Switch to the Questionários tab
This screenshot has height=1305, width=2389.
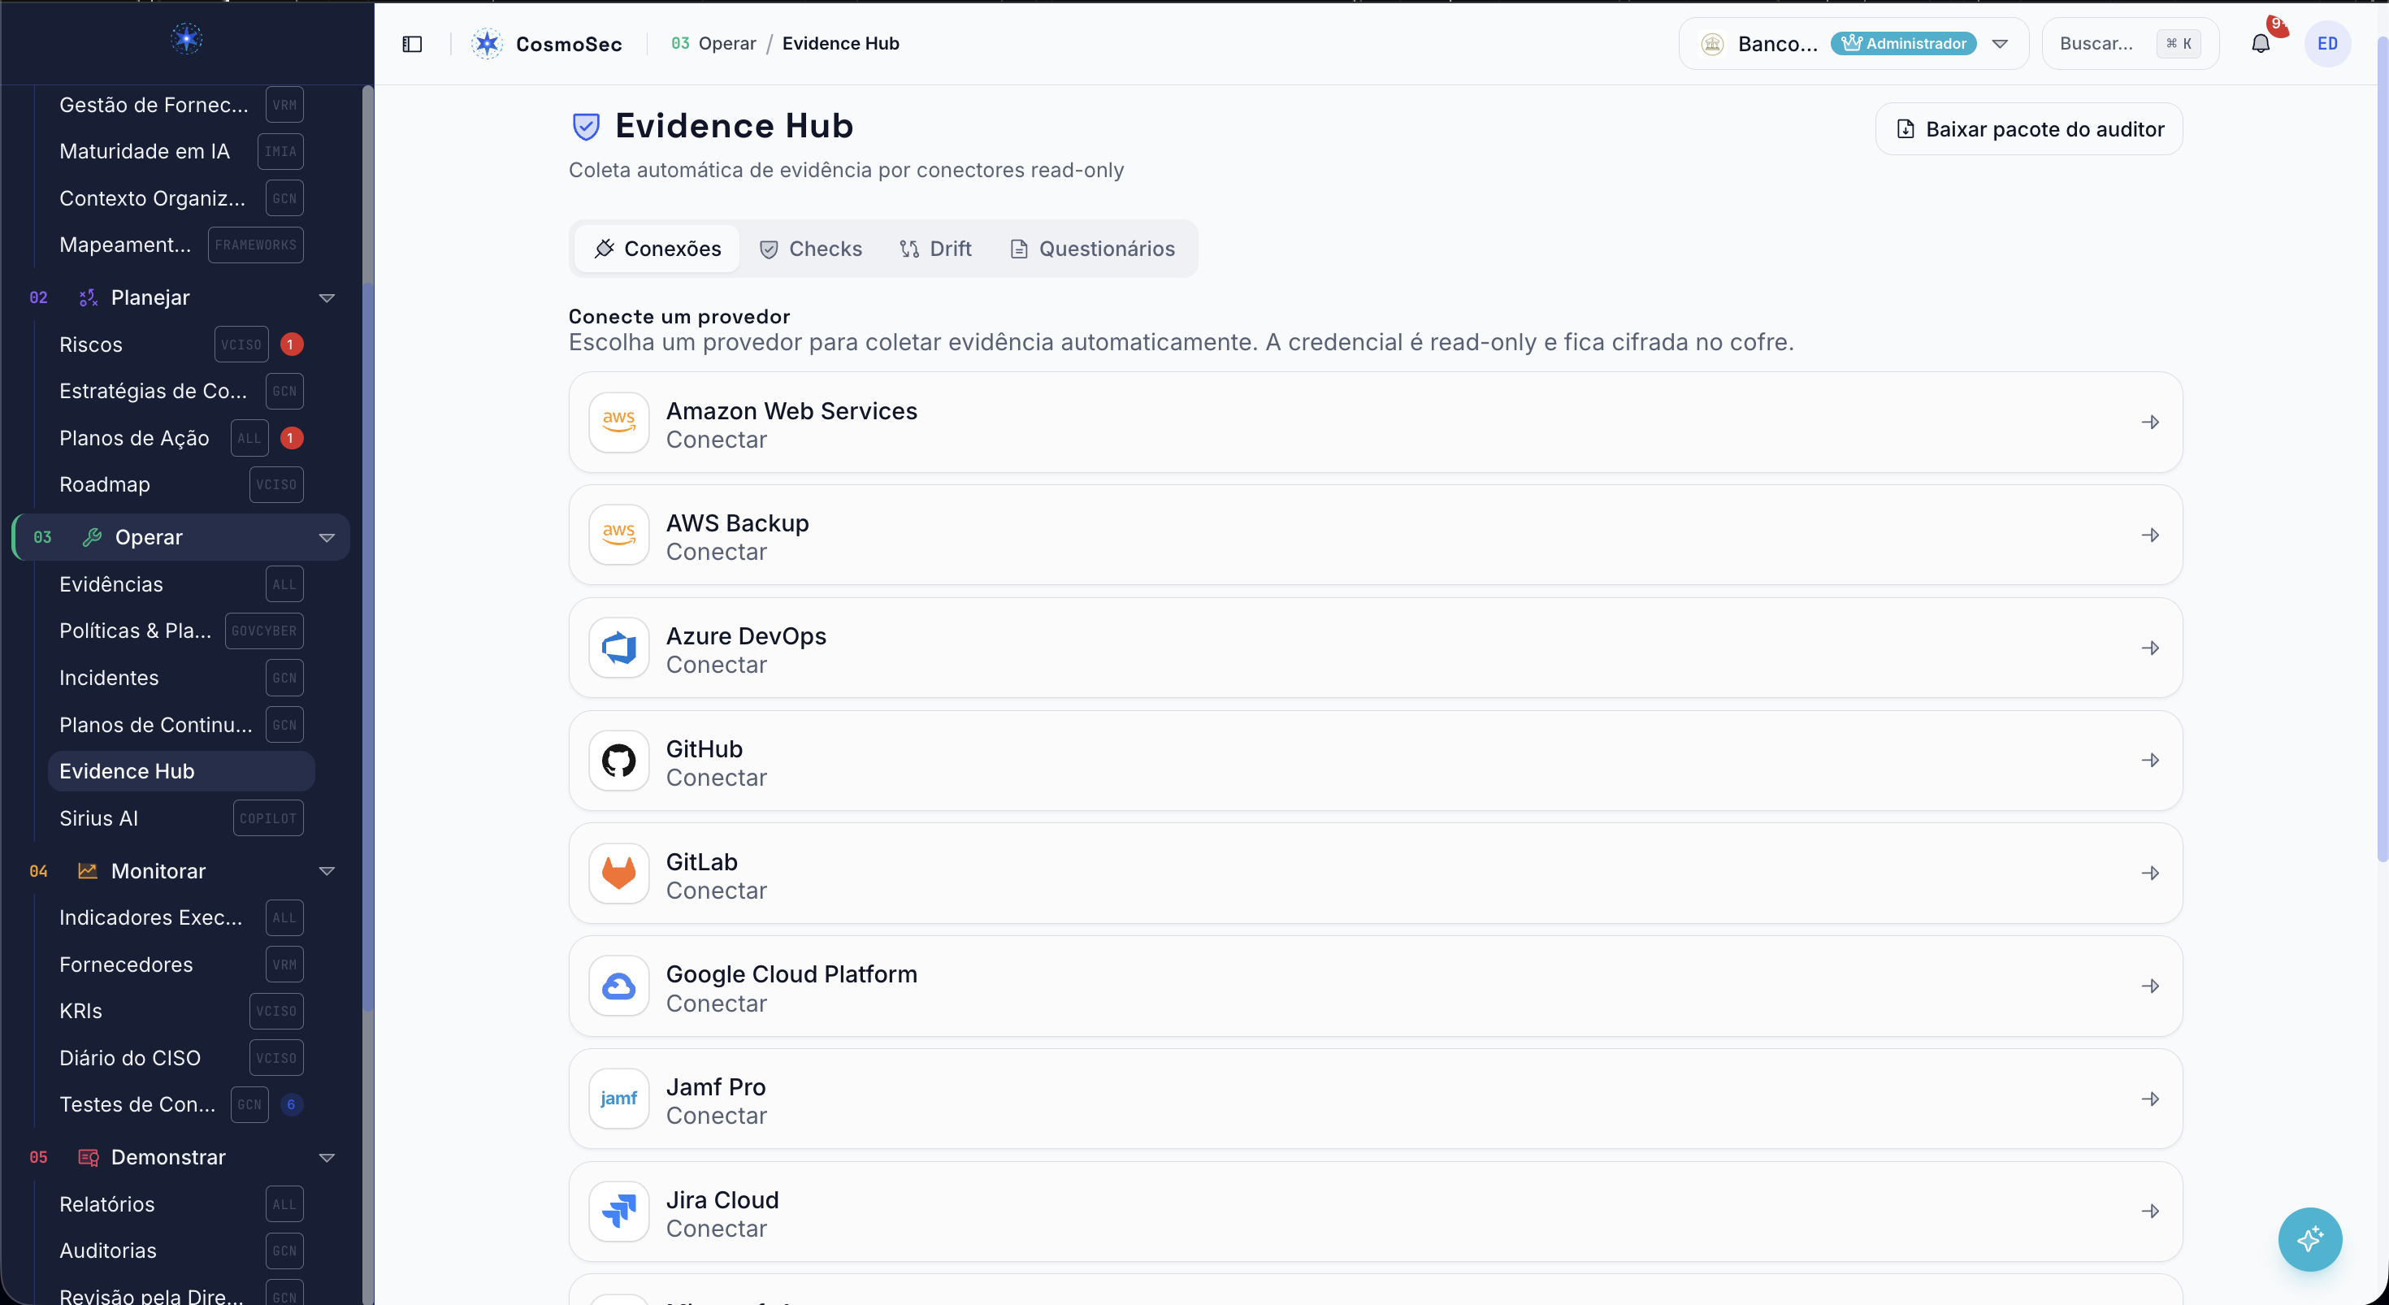click(1092, 249)
